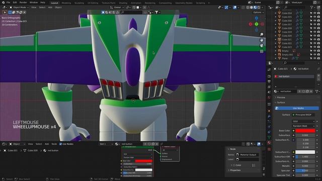Open the Principled BSDF surface shader selector
This screenshot has width=322, height=181.
303,115
